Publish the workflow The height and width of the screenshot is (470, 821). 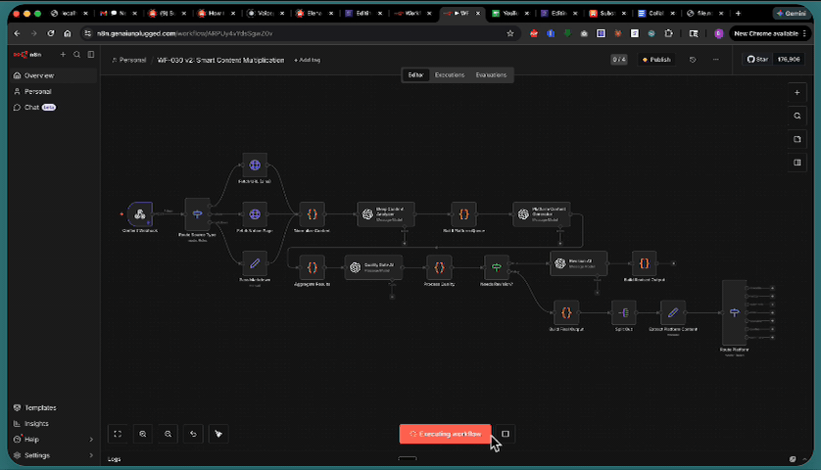656,60
